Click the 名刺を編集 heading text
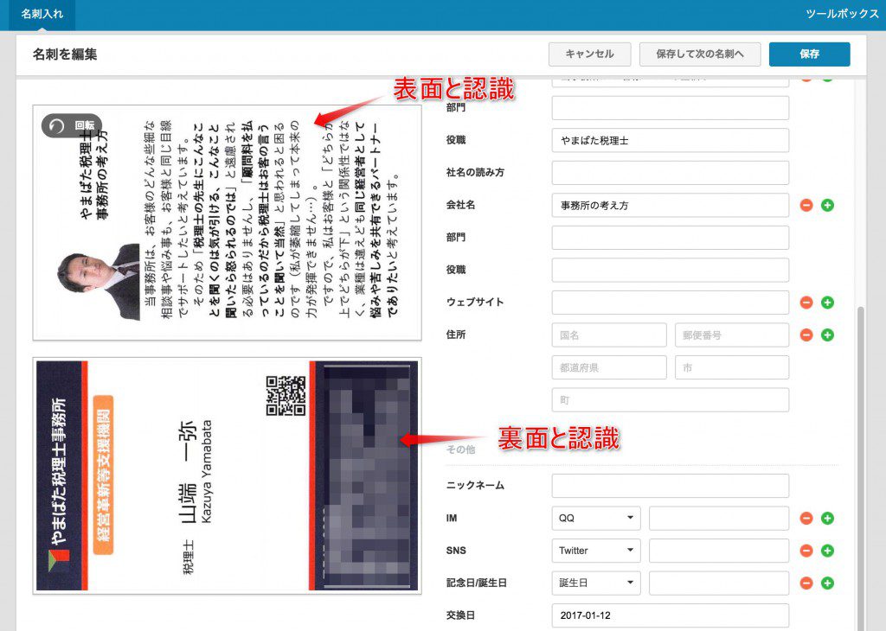This screenshot has width=886, height=631. coord(65,54)
